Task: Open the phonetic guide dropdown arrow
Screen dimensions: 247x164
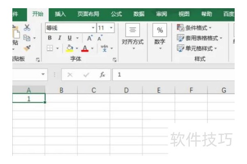Action: (x=112, y=48)
